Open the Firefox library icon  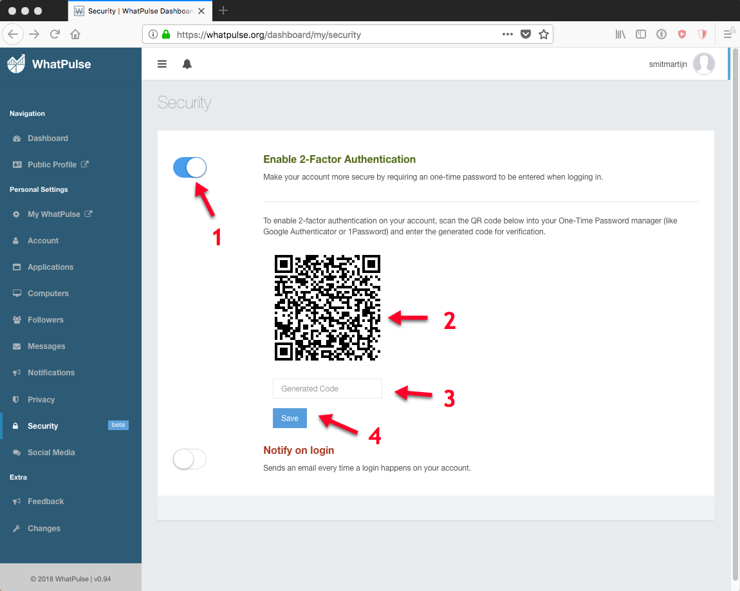[x=620, y=34]
